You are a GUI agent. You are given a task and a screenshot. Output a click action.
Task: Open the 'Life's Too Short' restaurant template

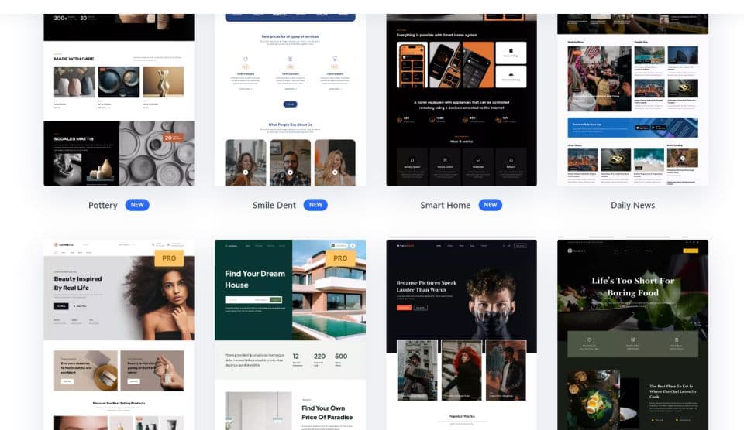(x=632, y=335)
